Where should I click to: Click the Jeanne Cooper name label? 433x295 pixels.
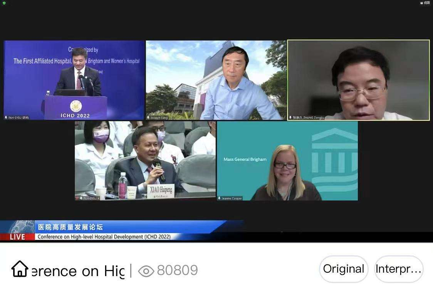pos(230,198)
